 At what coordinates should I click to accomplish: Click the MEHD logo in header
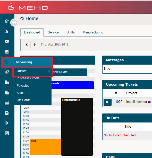click(x=28, y=7)
